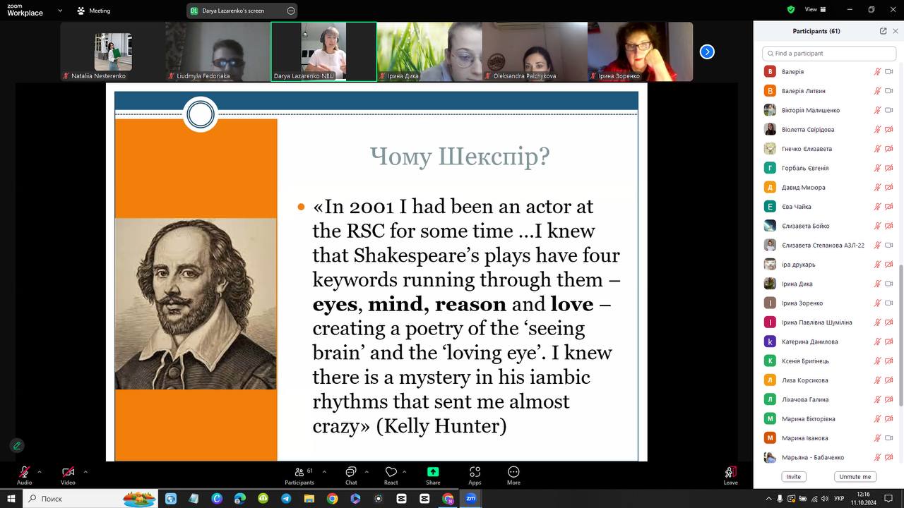
Task: Open the React reactions menu
Action: tap(391, 475)
